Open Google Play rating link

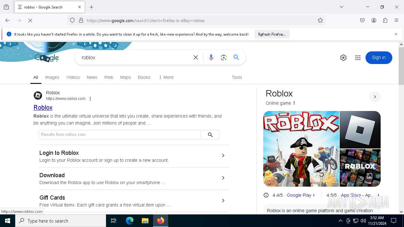pyautogui.click(x=301, y=195)
